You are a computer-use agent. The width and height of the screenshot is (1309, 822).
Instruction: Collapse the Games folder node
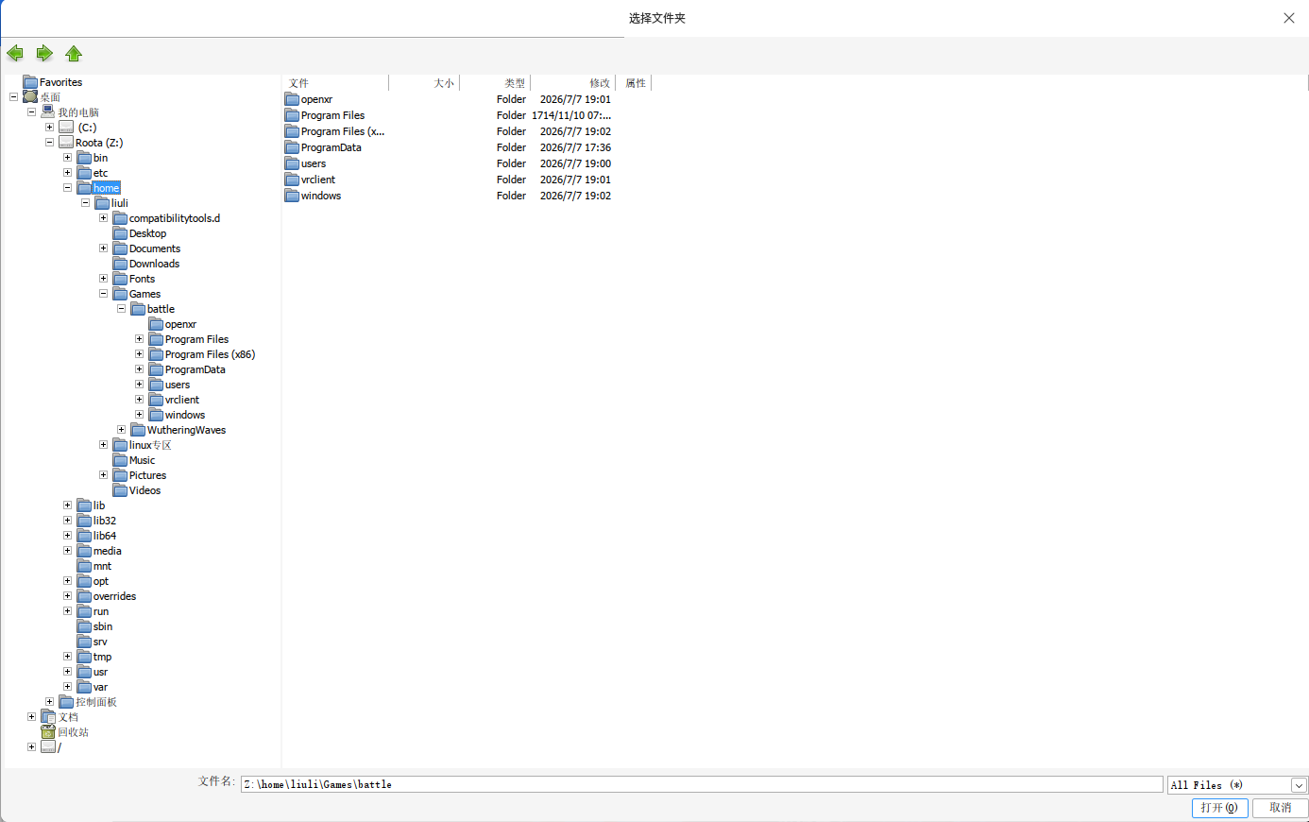pos(103,294)
